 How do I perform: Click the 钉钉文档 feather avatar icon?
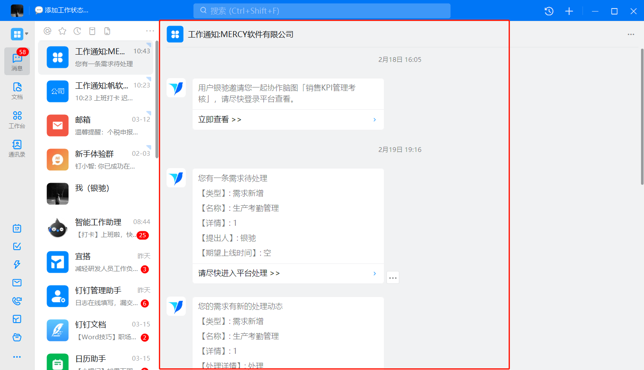point(58,330)
